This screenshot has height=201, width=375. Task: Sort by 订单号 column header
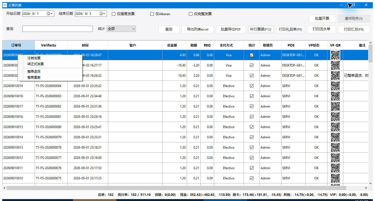19,45
